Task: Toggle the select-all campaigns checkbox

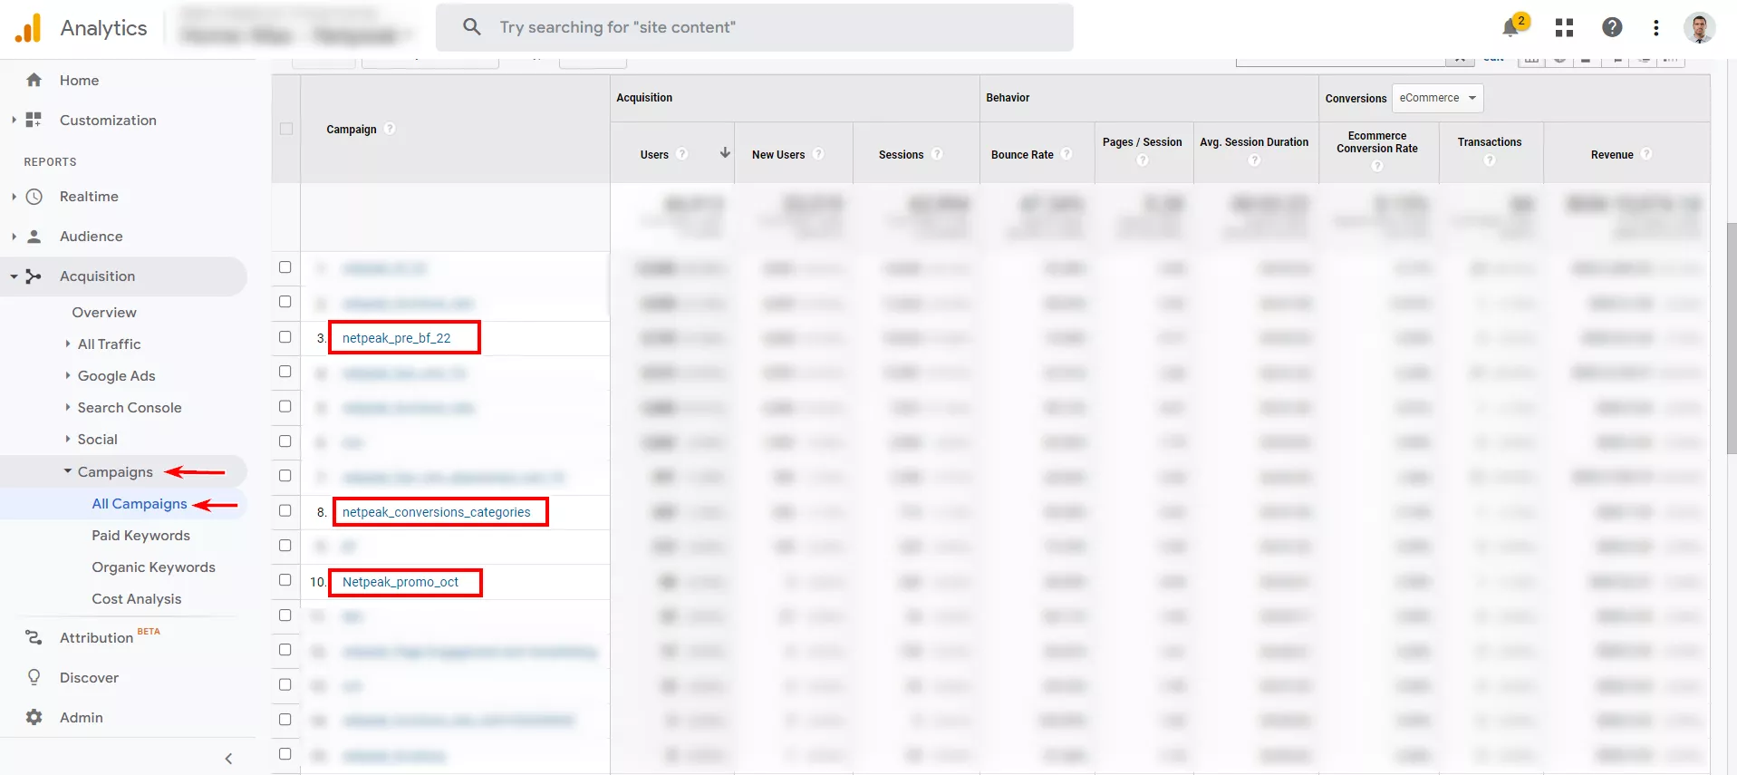Action: click(x=286, y=129)
